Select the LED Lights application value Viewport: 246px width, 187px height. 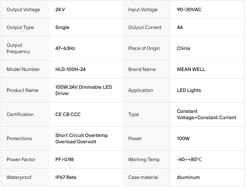pyautogui.click(x=189, y=90)
